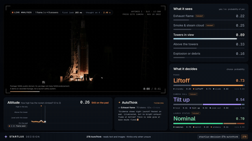The image size is (252, 141).
Task: Click the 0.22 Exhaust flame value
Action: pos(240,16)
